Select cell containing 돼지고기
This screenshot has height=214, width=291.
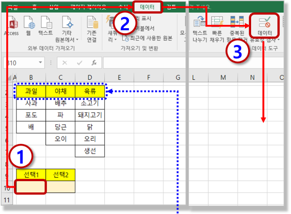tap(90, 115)
